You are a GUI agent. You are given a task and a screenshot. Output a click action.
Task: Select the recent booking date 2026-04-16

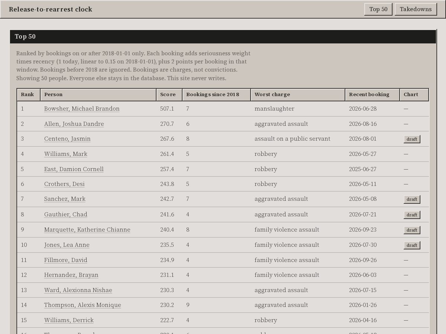363,320
